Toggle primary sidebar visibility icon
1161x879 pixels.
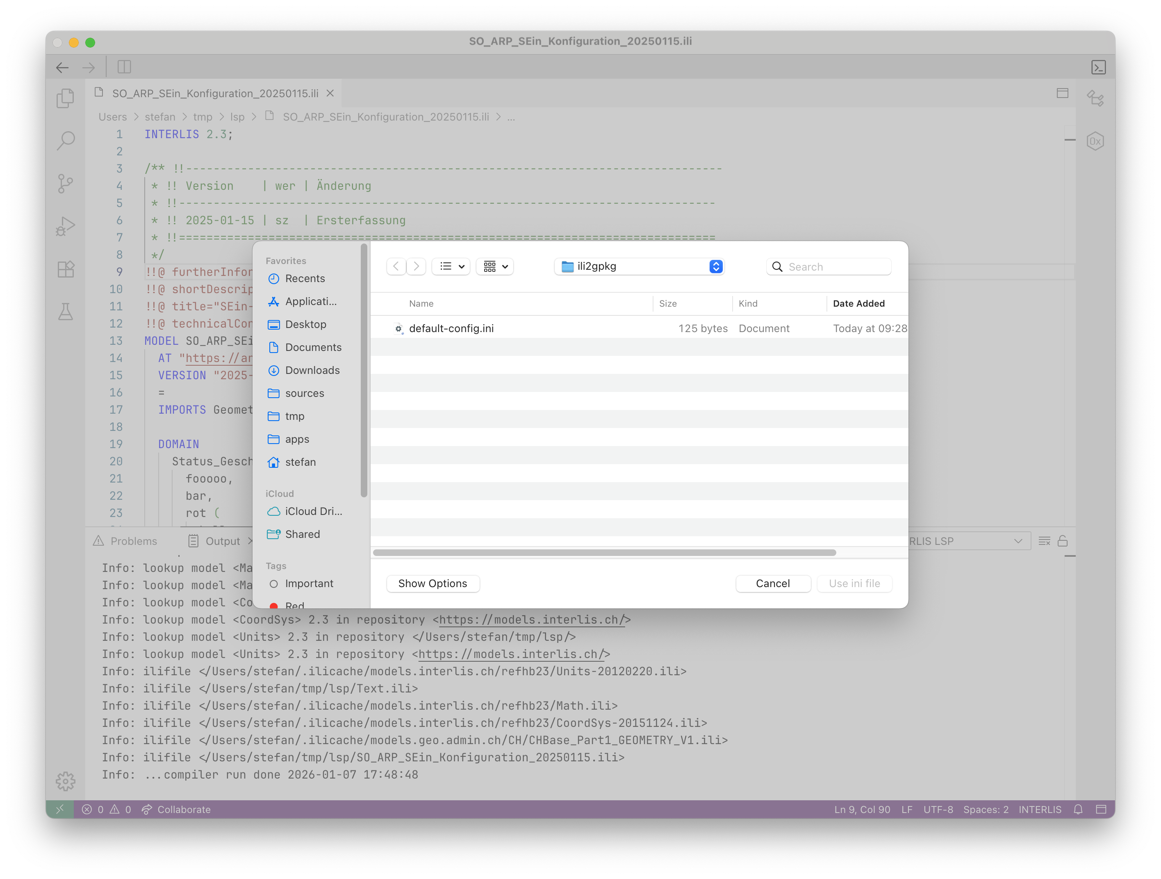(124, 67)
